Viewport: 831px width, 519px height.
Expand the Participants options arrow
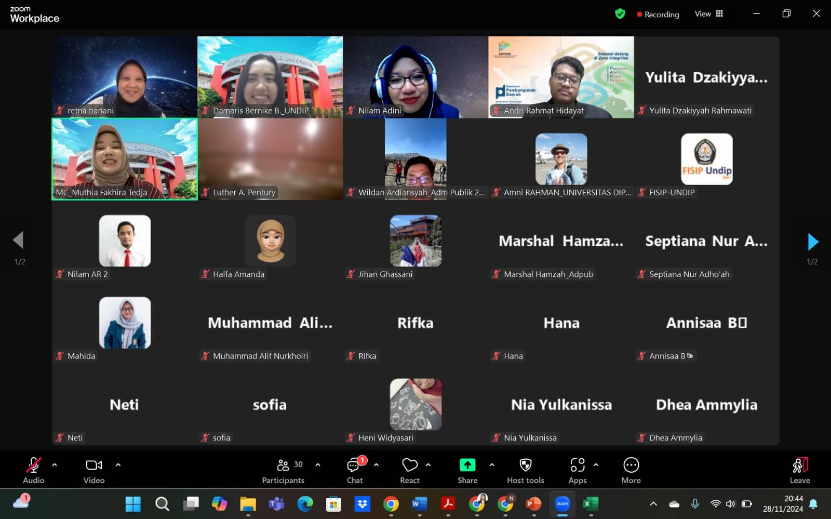click(317, 465)
